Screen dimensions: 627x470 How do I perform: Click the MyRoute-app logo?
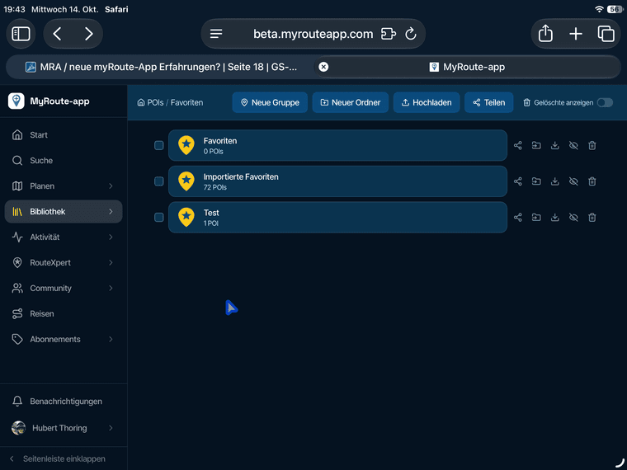point(16,101)
